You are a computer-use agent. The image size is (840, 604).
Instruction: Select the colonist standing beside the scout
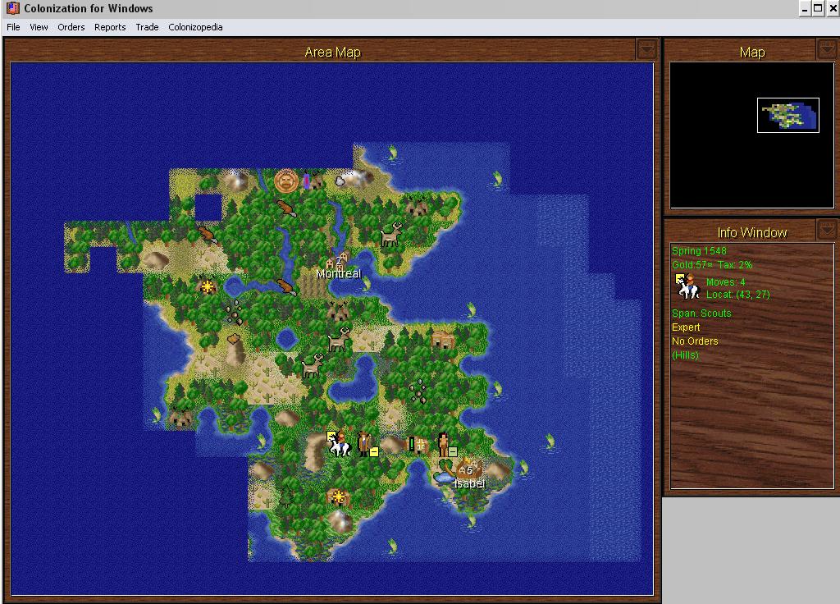pos(367,444)
